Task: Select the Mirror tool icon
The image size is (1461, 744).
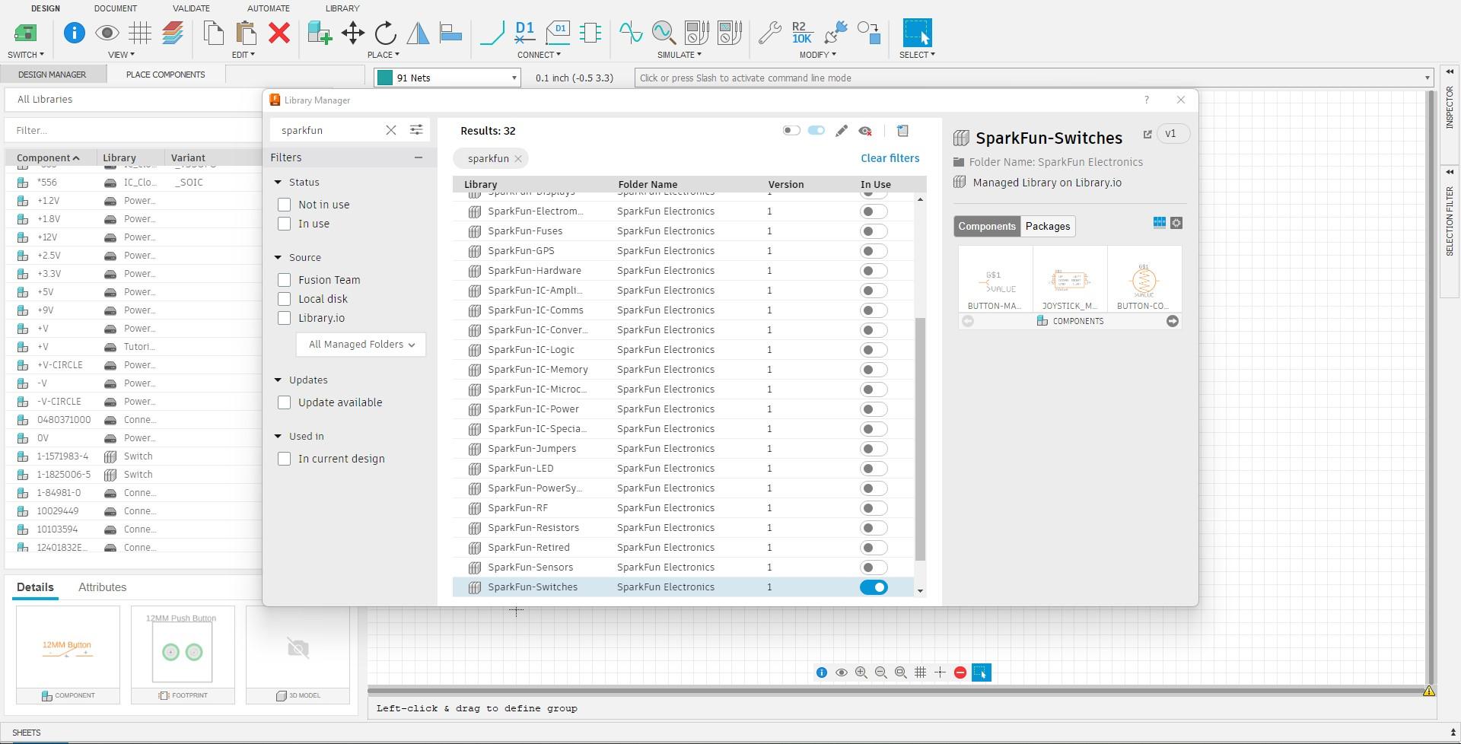Action: tap(418, 33)
